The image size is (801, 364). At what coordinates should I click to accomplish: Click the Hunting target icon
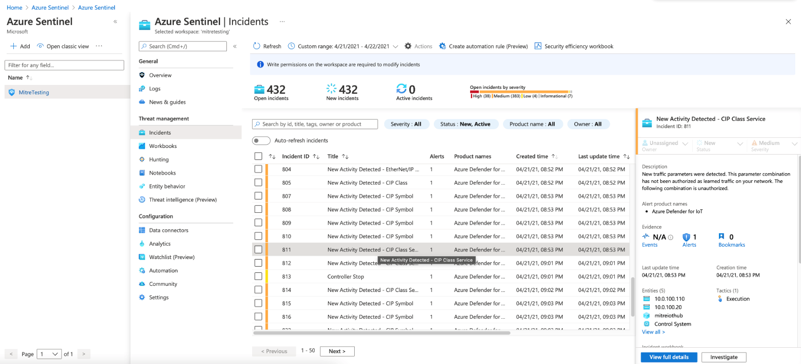point(142,159)
